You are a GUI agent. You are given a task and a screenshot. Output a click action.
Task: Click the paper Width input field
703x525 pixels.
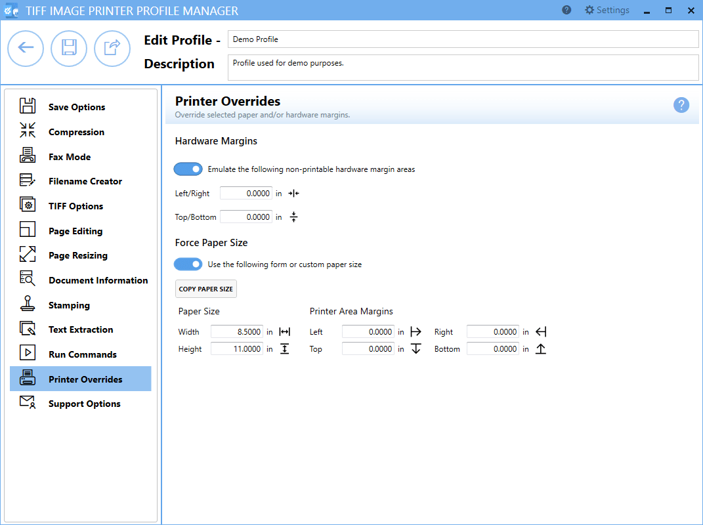tap(236, 331)
